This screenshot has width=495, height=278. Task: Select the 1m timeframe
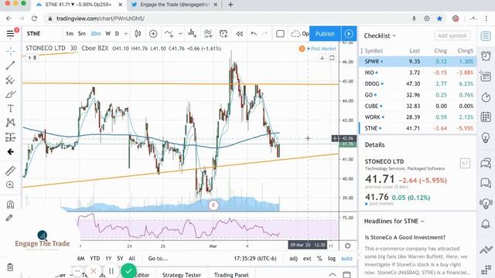[70, 33]
